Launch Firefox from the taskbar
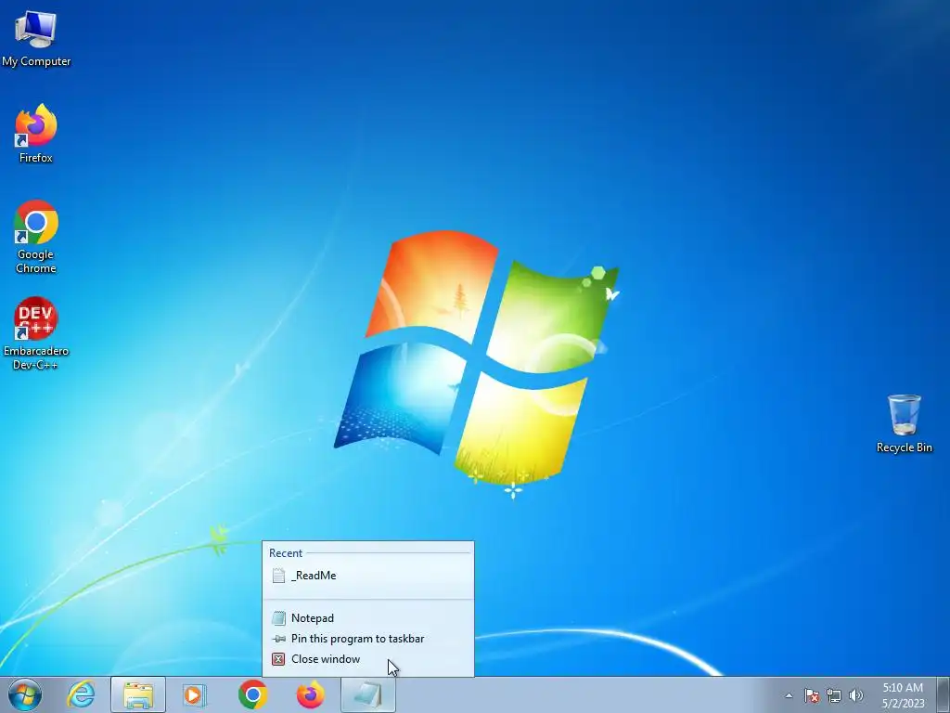 tap(310, 694)
